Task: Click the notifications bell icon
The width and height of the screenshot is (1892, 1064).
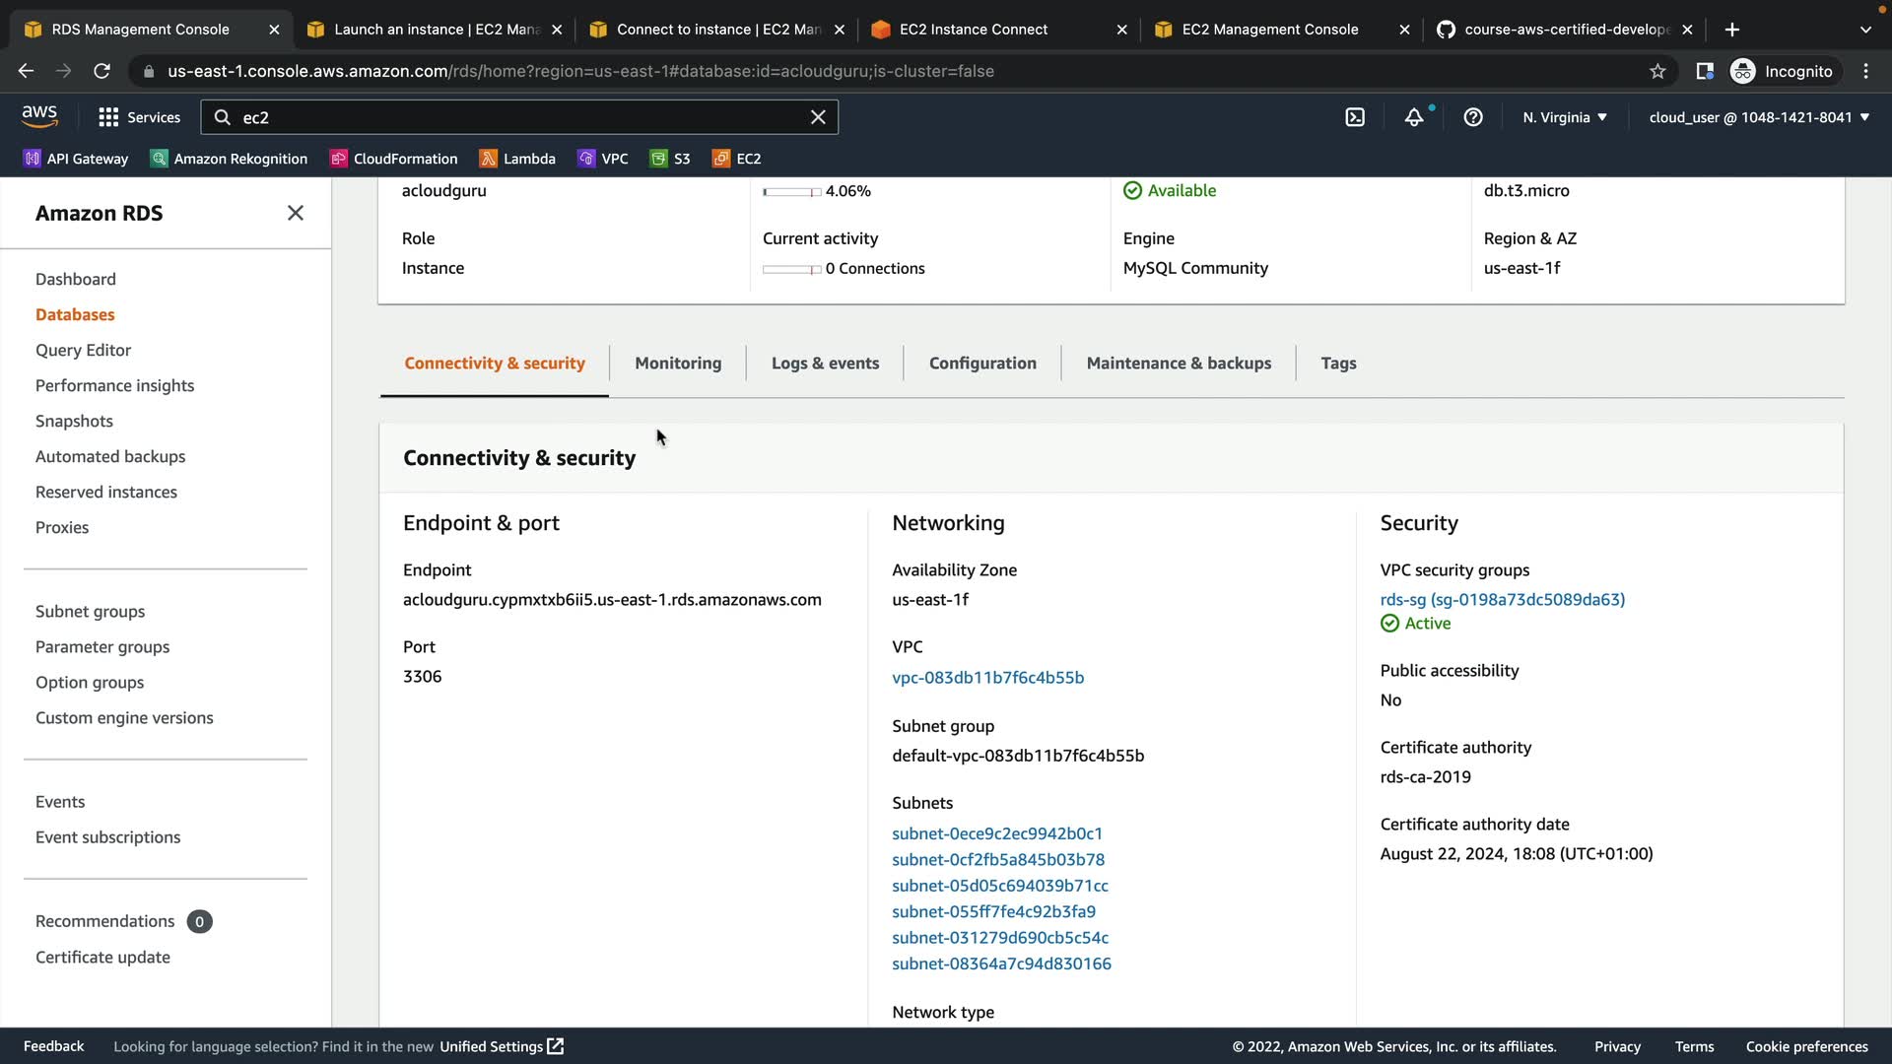Action: [1414, 117]
